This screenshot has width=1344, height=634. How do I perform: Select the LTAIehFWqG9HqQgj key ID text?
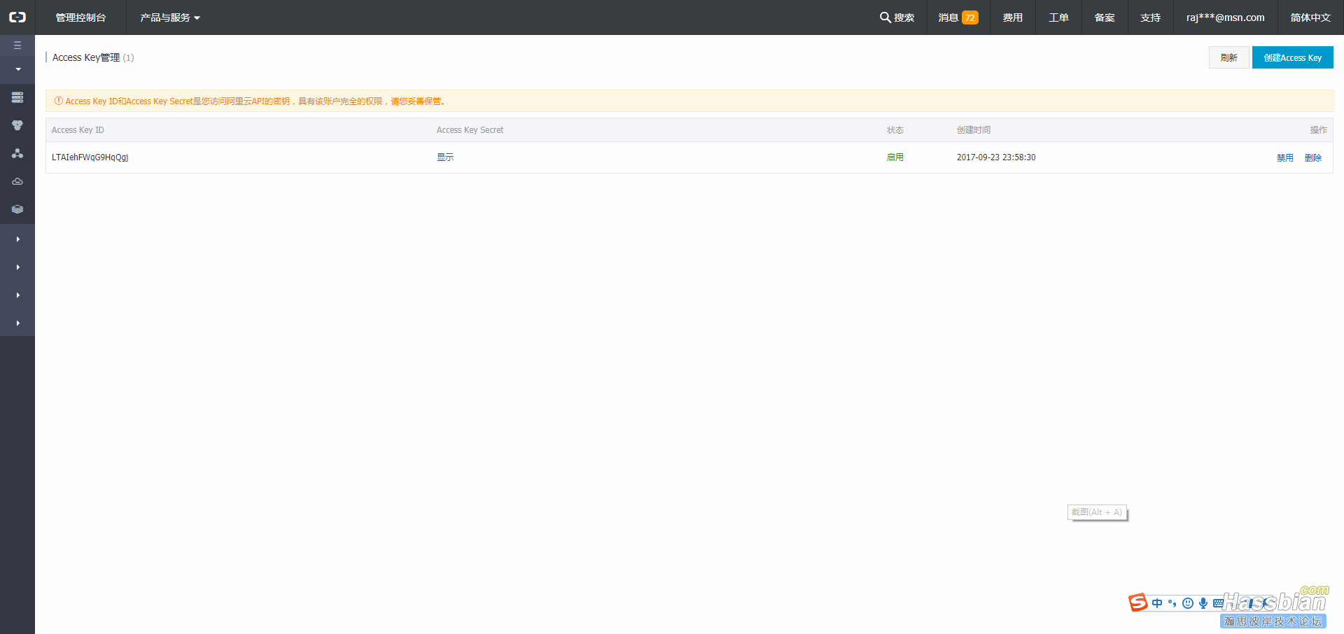90,157
